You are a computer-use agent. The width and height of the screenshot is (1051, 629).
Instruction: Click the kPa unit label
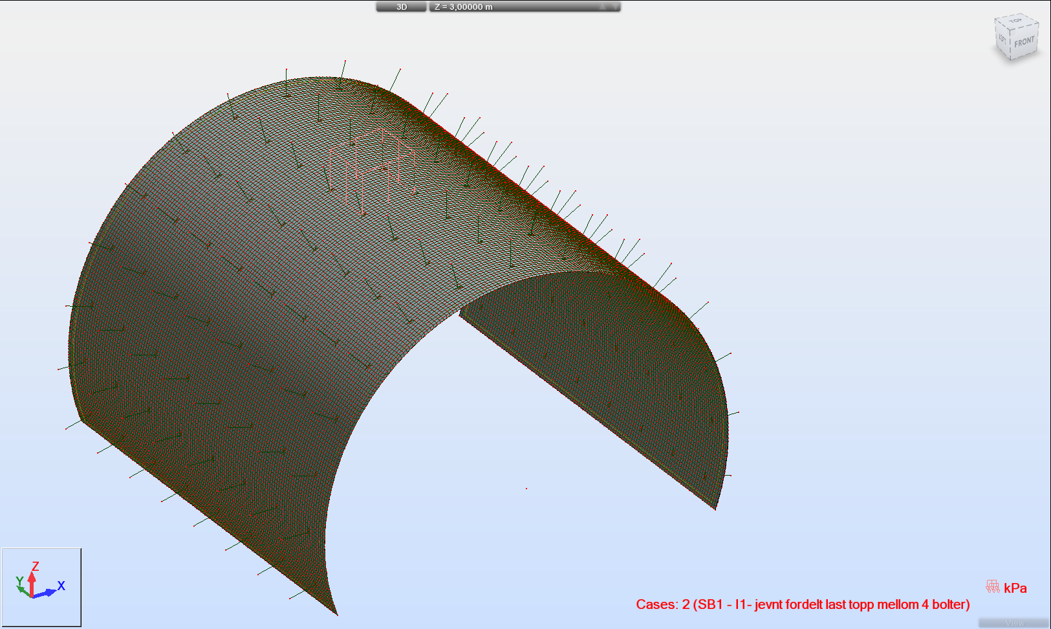(x=1015, y=588)
